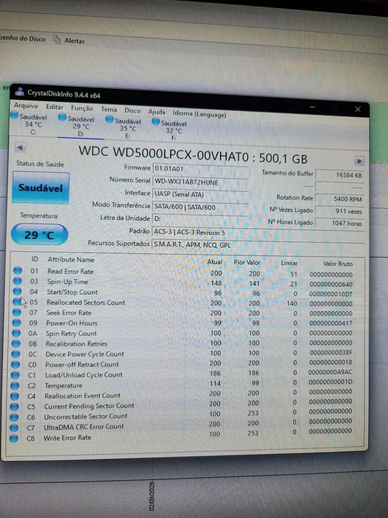Open the Idioma (Language) menu
Viewport: 388px width, 518px height.
tap(199, 114)
